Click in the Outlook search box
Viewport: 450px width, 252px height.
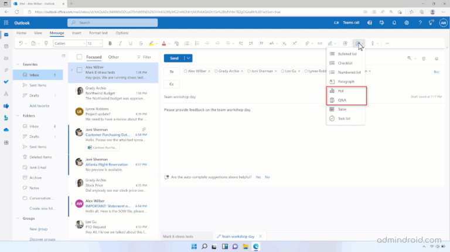(117, 22)
